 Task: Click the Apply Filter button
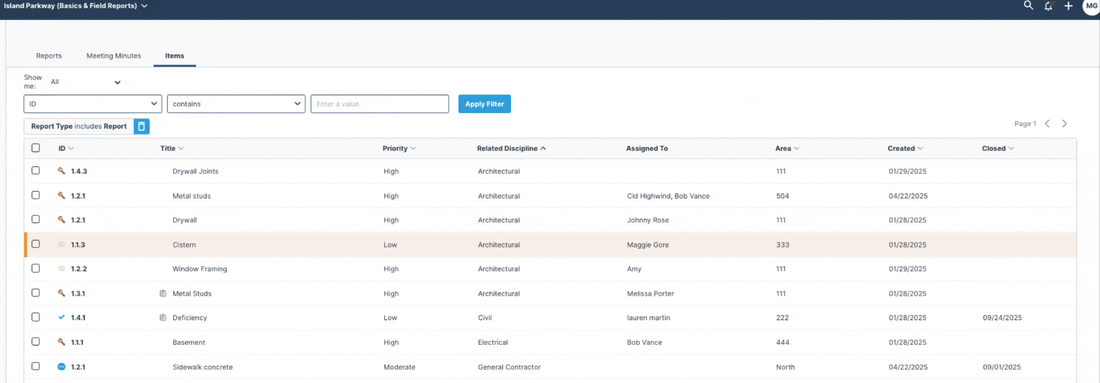(485, 104)
